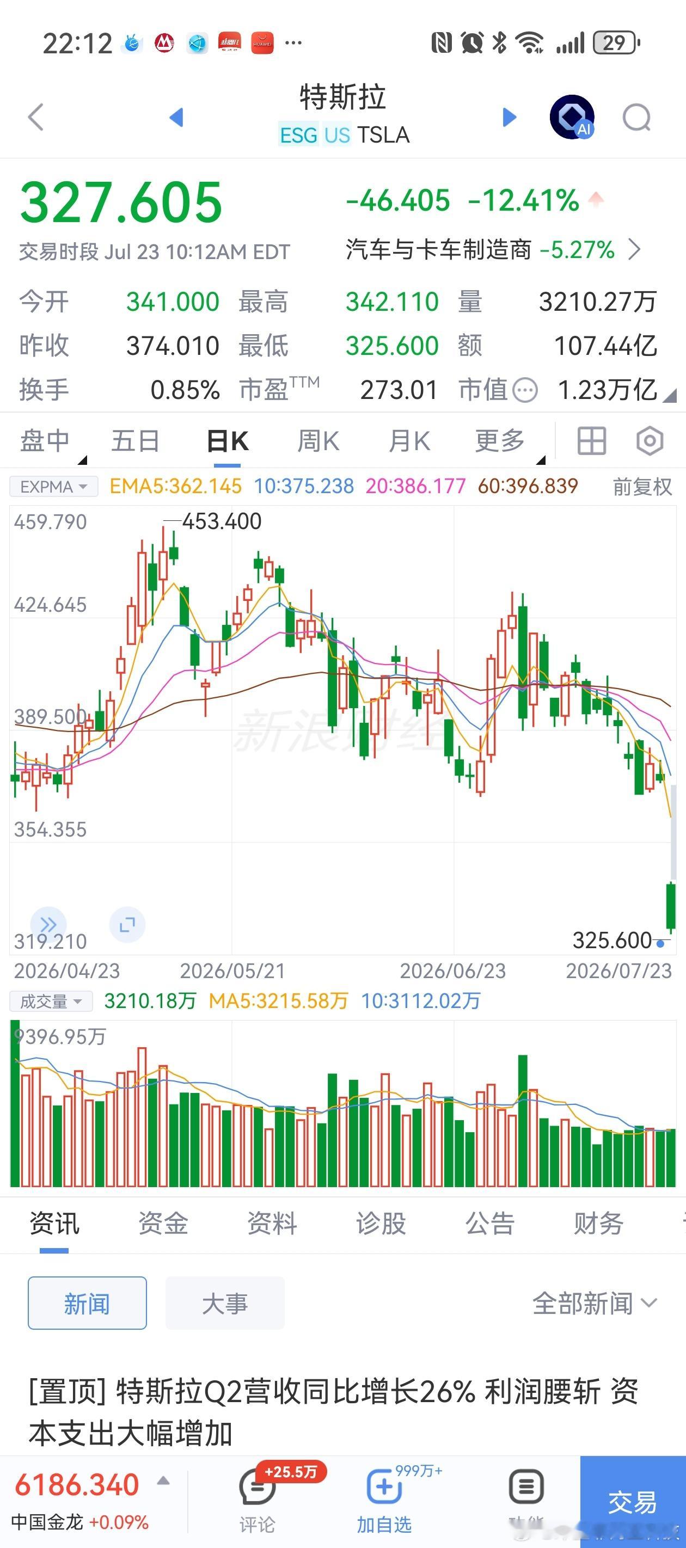
Task: Switch to next stock with blue right triangle
Action: coord(509,116)
